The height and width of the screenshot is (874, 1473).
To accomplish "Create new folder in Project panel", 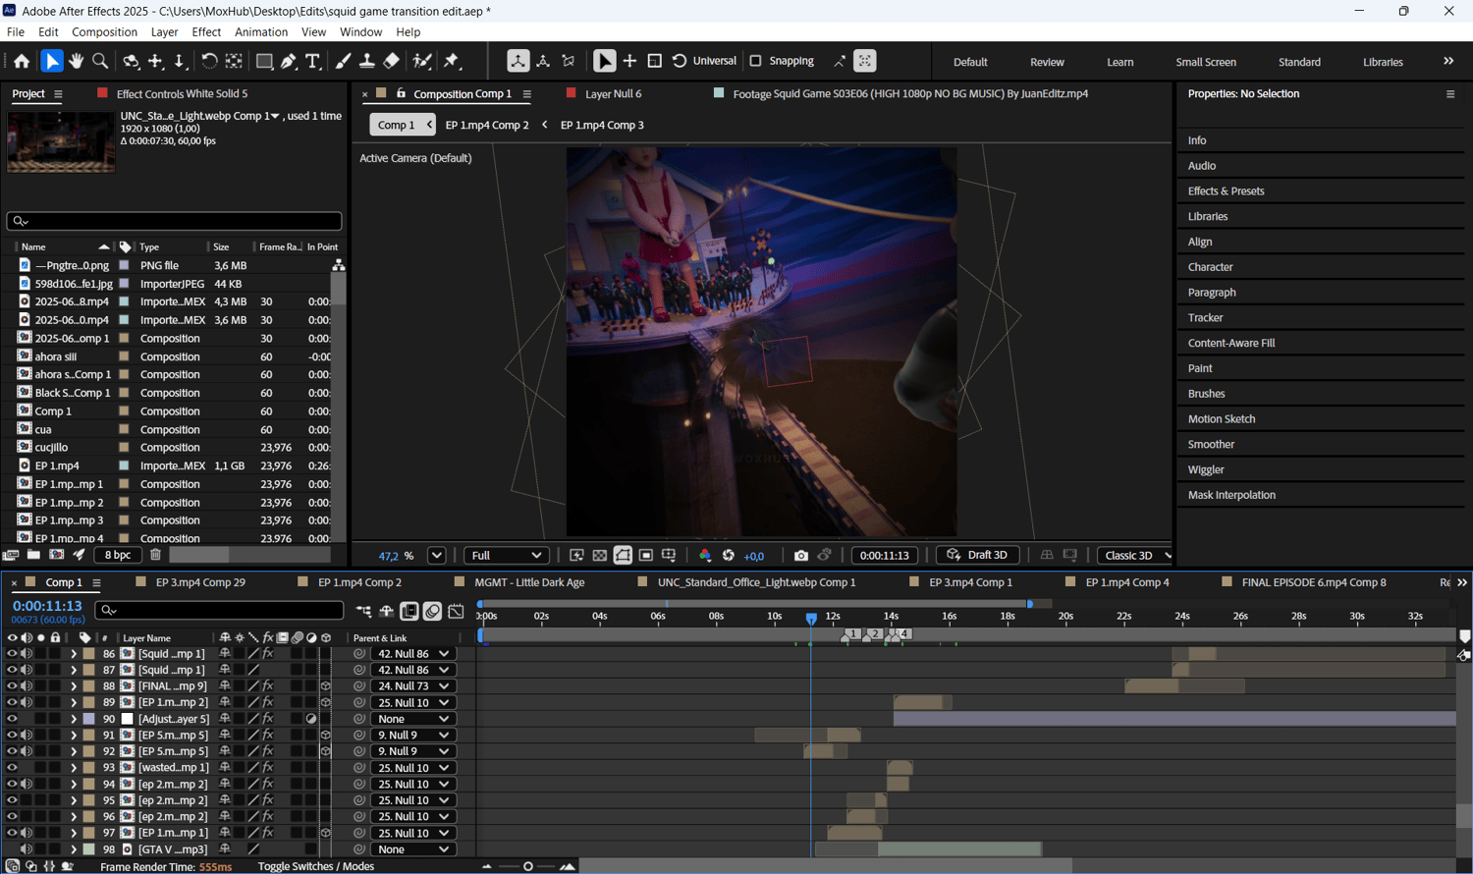I will pos(33,555).
